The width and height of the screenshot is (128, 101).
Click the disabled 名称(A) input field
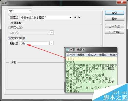35,33
